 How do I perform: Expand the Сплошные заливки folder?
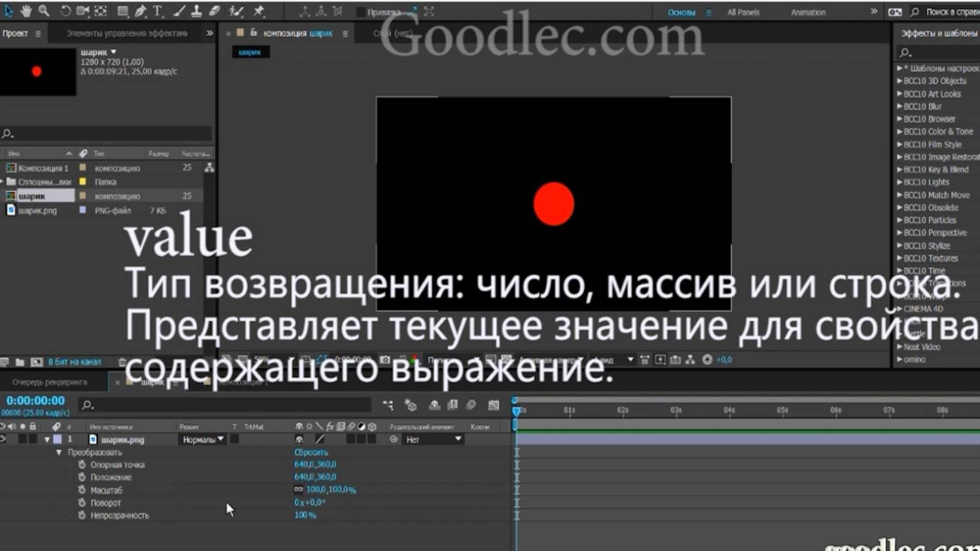click(x=2, y=182)
